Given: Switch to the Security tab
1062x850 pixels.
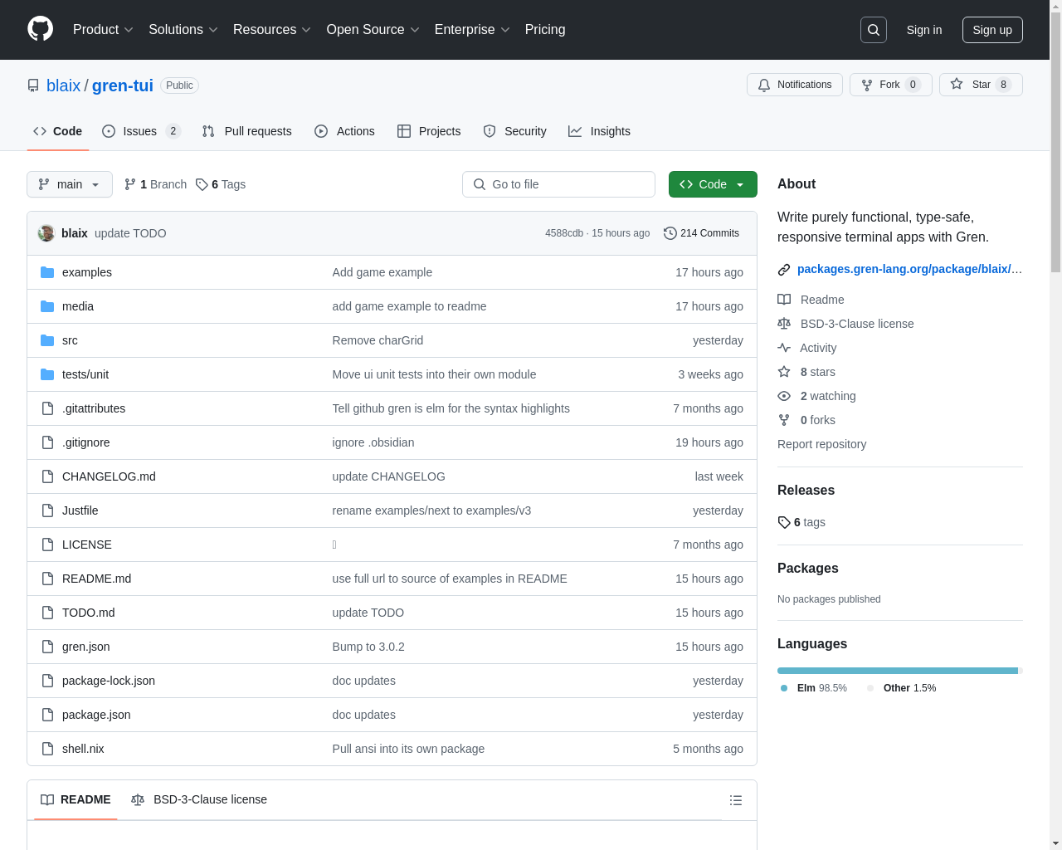Looking at the screenshot, I should coord(514,131).
